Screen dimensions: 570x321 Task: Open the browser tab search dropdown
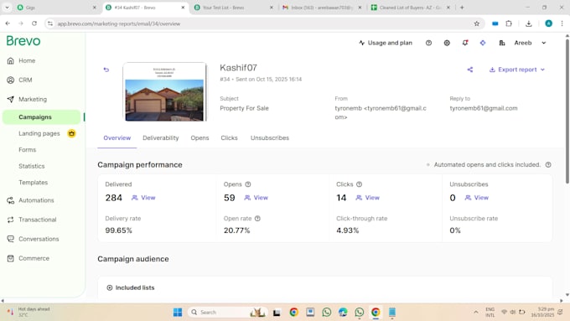click(7, 8)
